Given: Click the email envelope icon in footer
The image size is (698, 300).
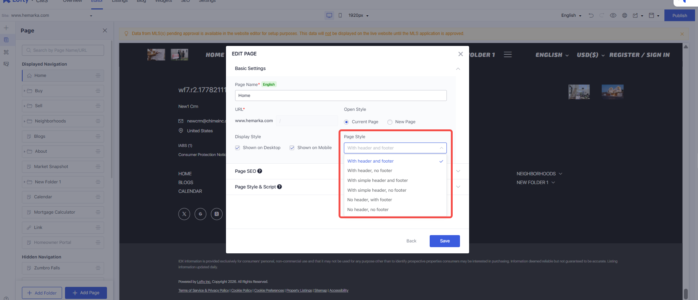Looking at the screenshot, I should [181, 121].
